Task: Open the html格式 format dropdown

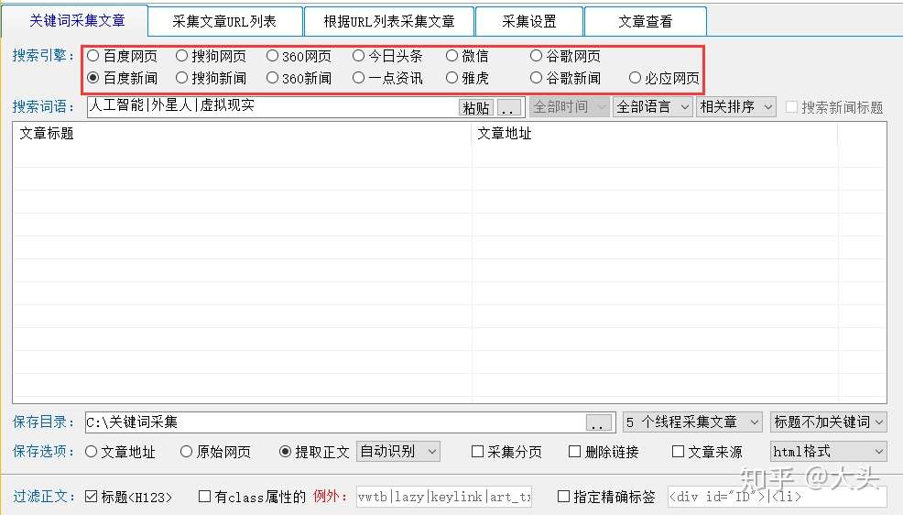Action: point(828,451)
